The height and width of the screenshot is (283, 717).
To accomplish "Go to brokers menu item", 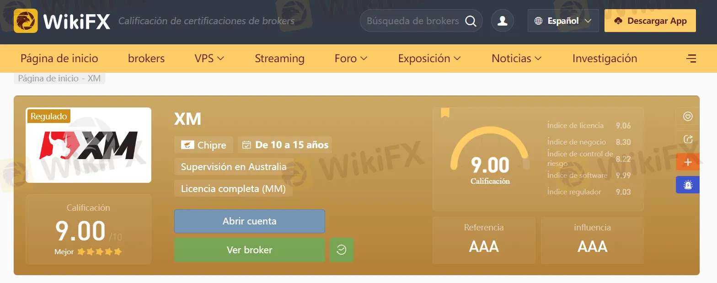I will pos(146,59).
